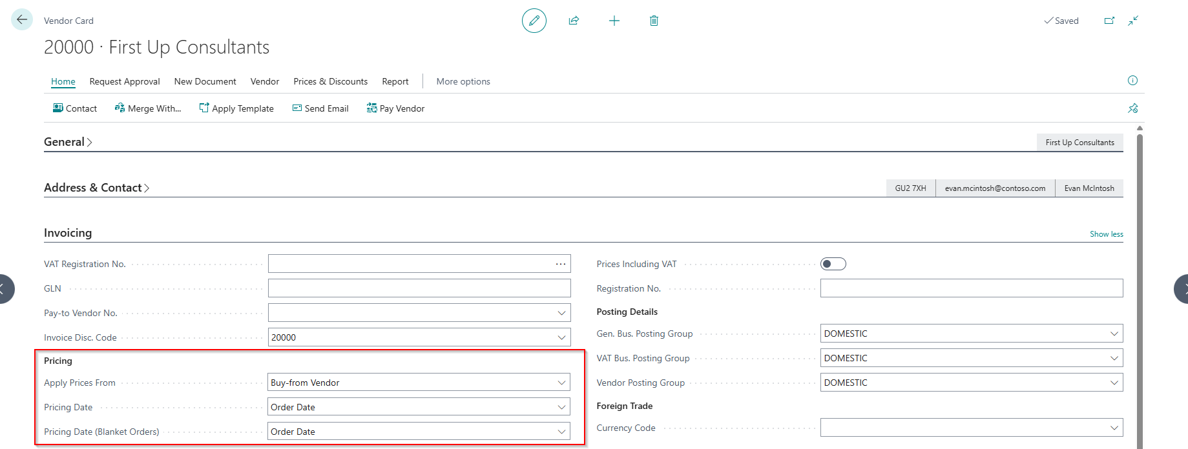The image size is (1188, 449).
Task: Click the information circle icon
Action: (1132, 81)
